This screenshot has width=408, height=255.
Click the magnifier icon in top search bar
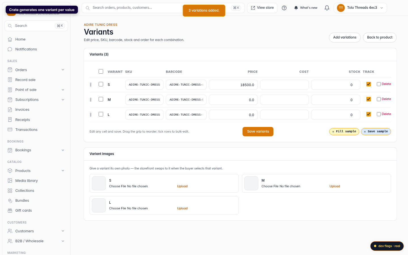tap(88, 8)
